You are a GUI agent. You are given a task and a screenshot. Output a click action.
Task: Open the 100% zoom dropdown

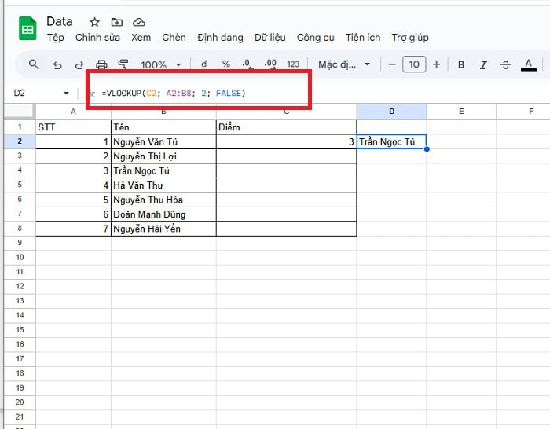click(161, 64)
